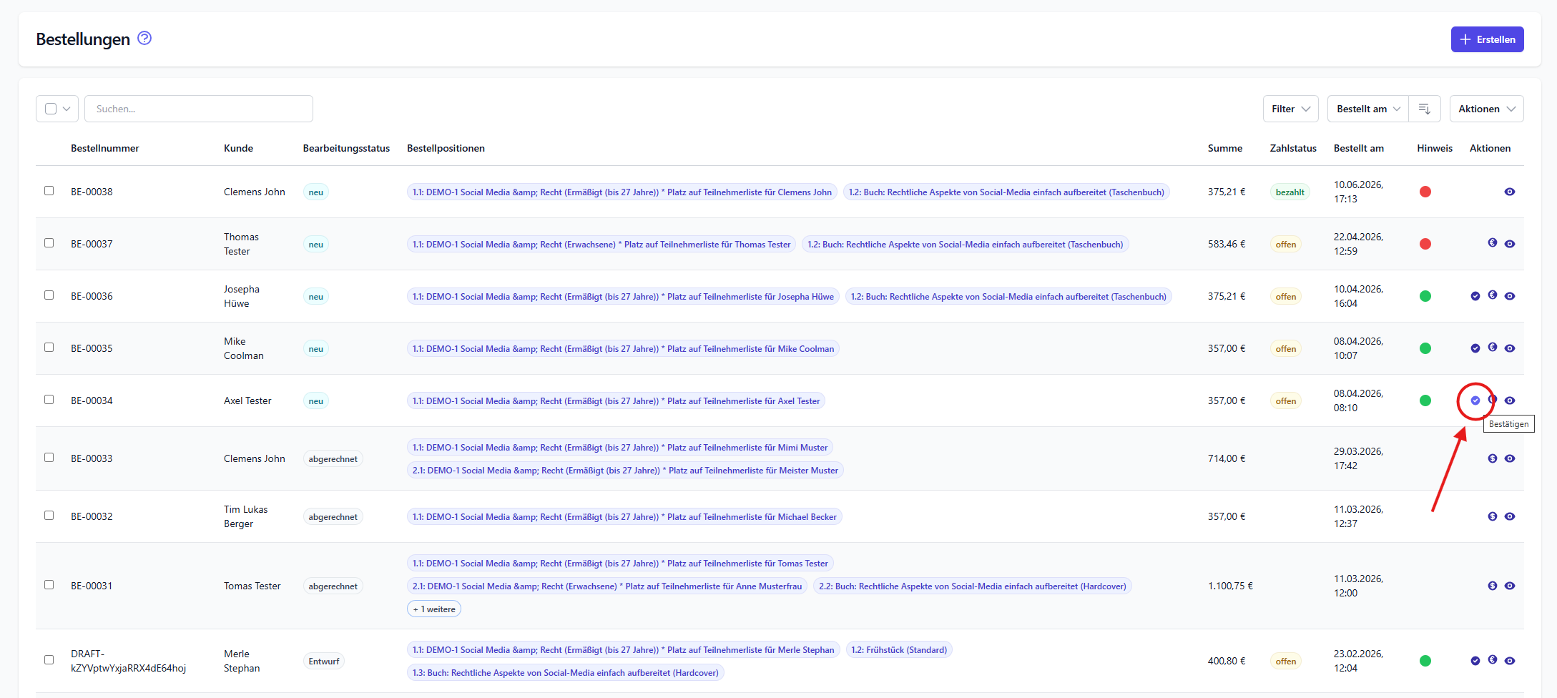Tick the checkbox for order BE-00032
The image size is (1557, 698).
coord(49,516)
